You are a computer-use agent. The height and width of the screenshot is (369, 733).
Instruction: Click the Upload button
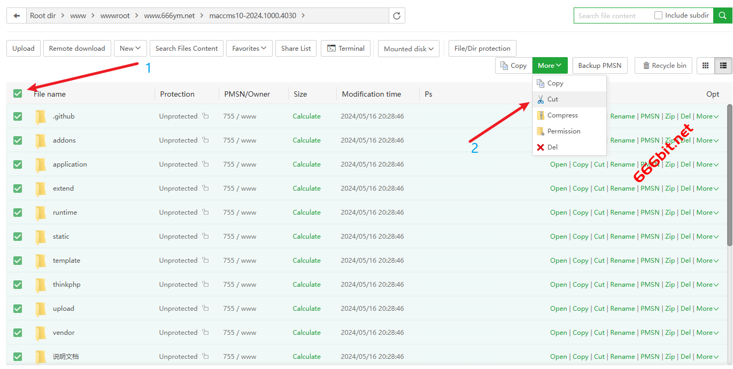click(24, 49)
